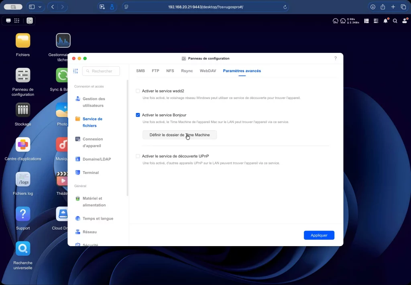Viewport: 411px width, 285px height.
Task: Select Gestion des utilisateurs in sidebar
Action: (94, 102)
